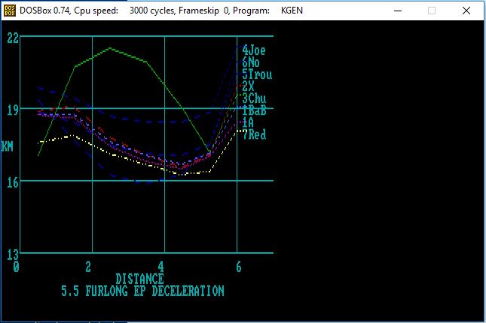This screenshot has height=323, width=486.
Task: Select the '3Chu' legend label
Action: (x=254, y=99)
